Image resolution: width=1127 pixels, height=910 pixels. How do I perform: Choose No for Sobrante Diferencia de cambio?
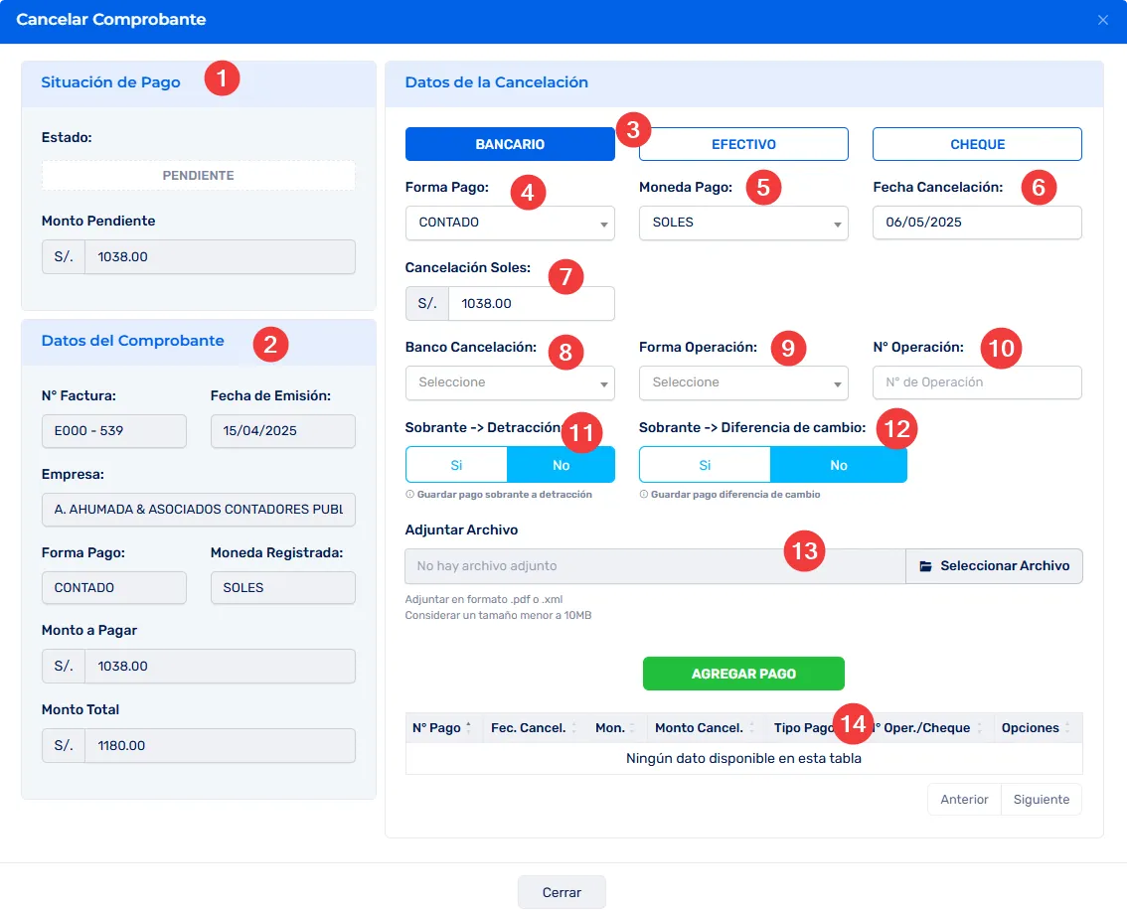pos(839,465)
